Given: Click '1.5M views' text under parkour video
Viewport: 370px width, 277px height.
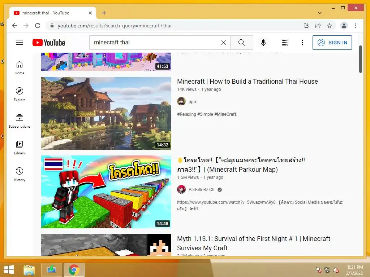Looking at the screenshot, I should tap(188, 177).
